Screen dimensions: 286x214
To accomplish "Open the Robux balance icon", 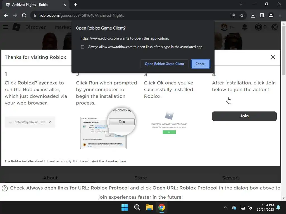I will click(258, 27).
